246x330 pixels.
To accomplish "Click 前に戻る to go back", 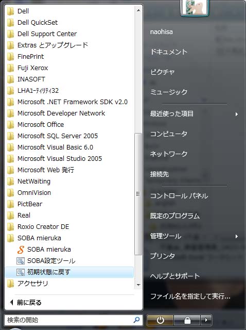I will (26, 303).
